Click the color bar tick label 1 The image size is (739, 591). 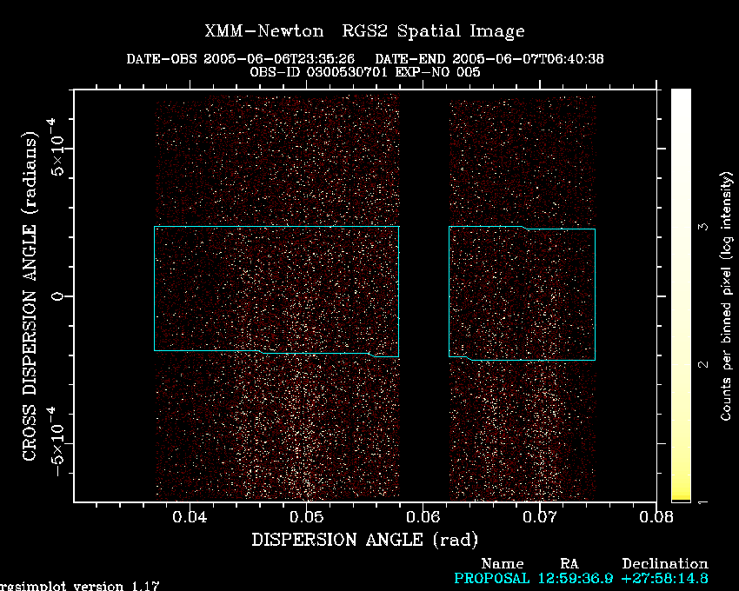703,502
